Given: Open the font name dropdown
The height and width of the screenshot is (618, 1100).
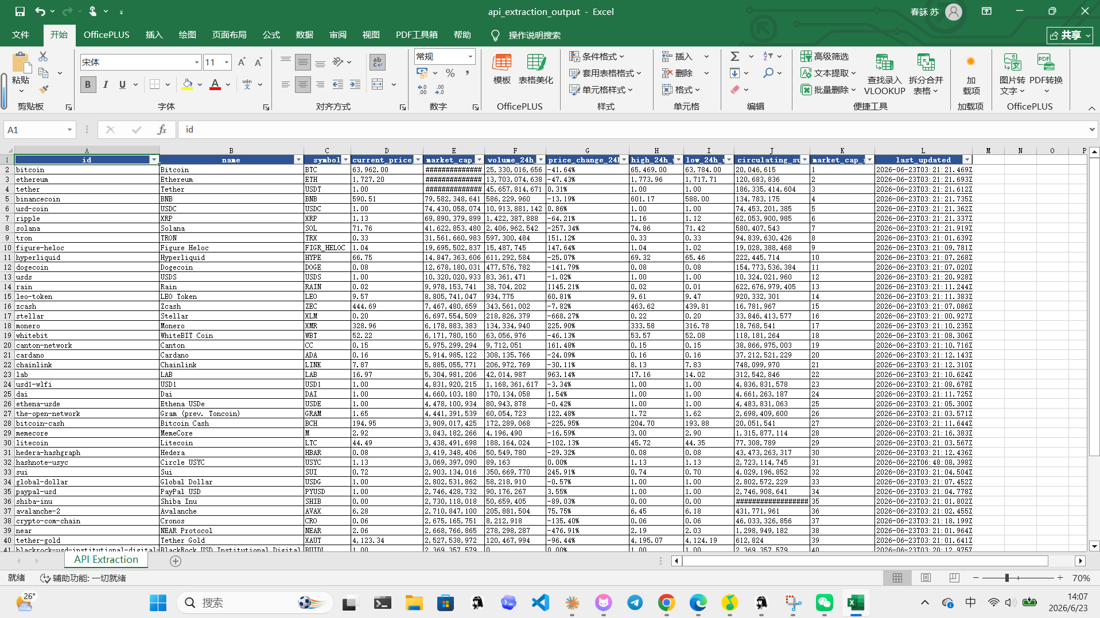Looking at the screenshot, I should pyautogui.click(x=197, y=62).
